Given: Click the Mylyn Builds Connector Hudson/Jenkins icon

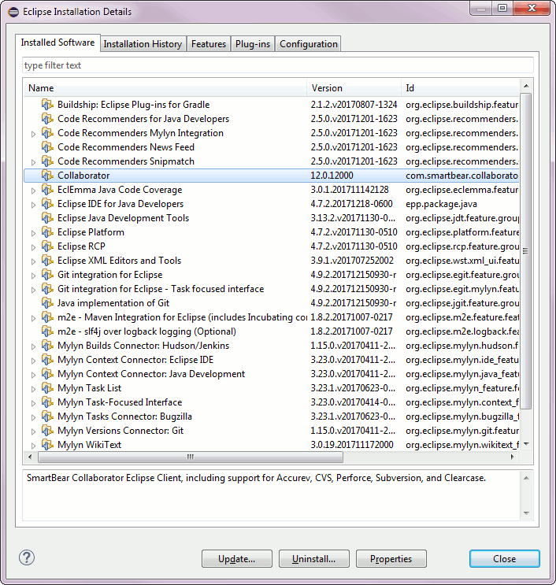Looking at the screenshot, I should (47, 346).
